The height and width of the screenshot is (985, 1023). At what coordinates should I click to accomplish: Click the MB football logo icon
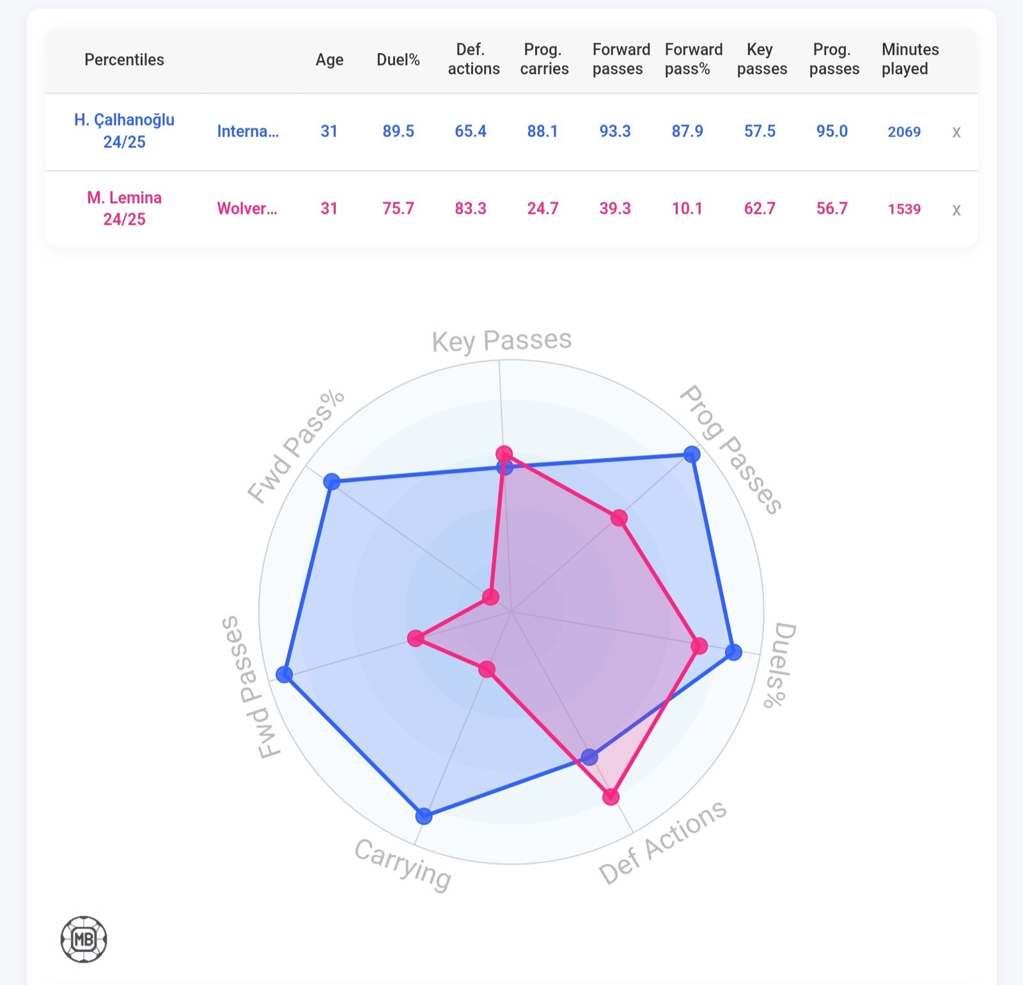point(84,939)
